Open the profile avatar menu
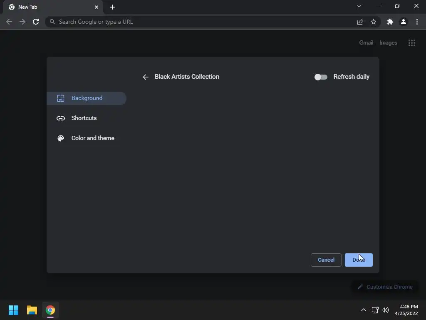This screenshot has height=320, width=426. (404, 22)
